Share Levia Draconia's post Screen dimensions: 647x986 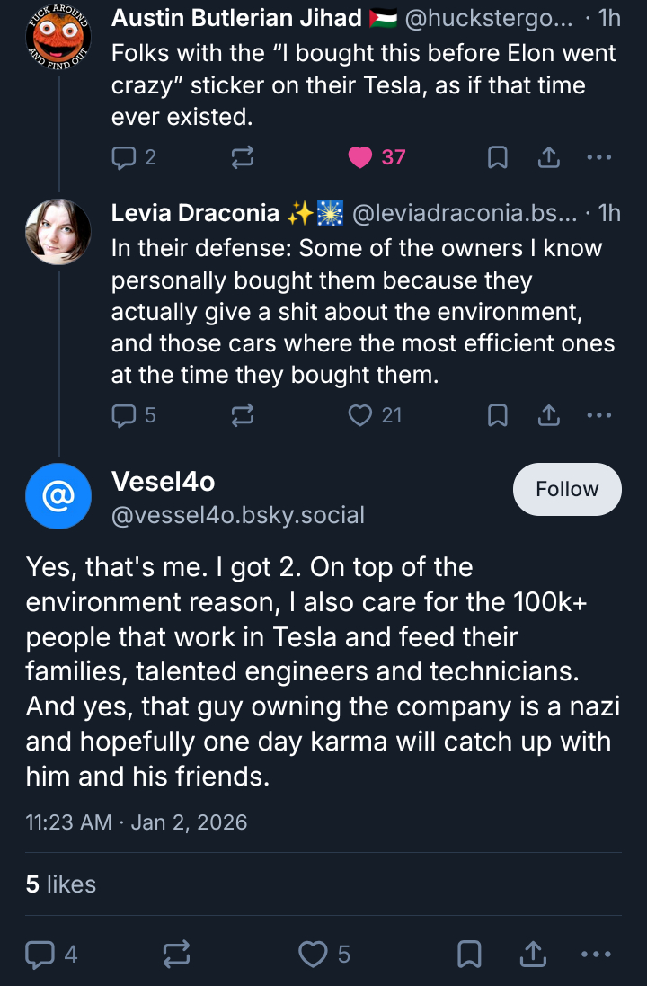[x=548, y=415]
